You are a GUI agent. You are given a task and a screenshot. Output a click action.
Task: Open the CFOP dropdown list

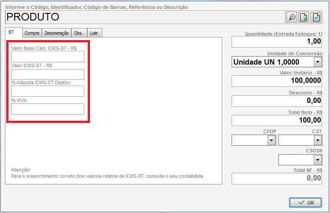271,140
